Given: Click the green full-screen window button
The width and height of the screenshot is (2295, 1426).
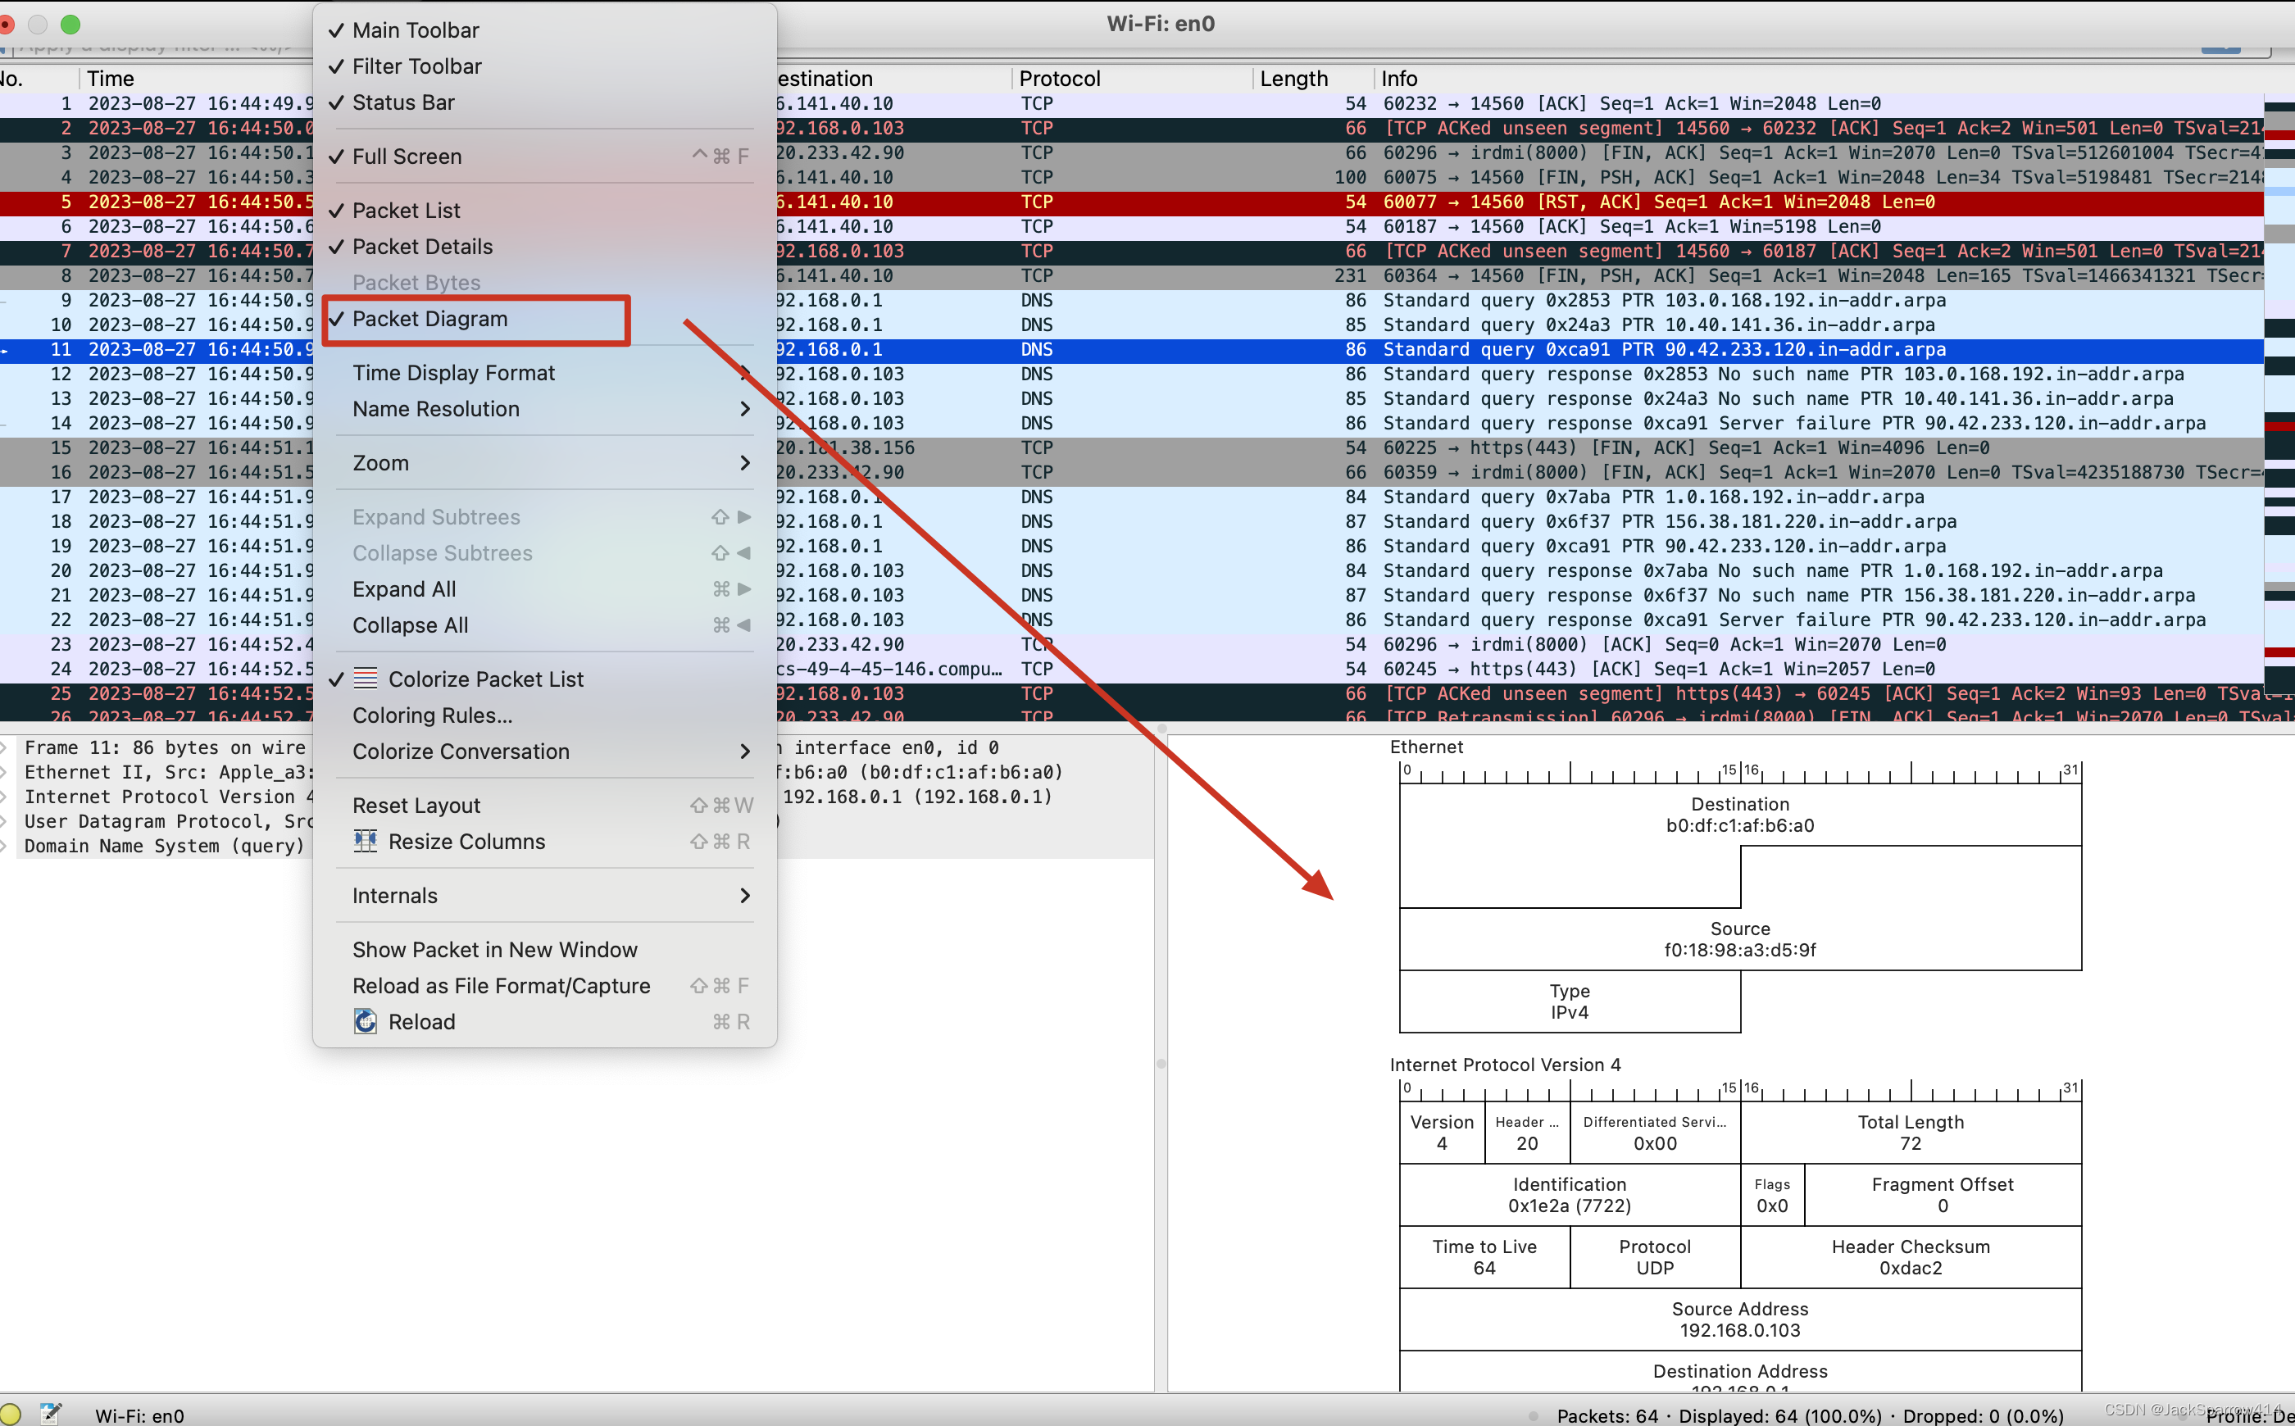Looking at the screenshot, I should click(x=70, y=24).
